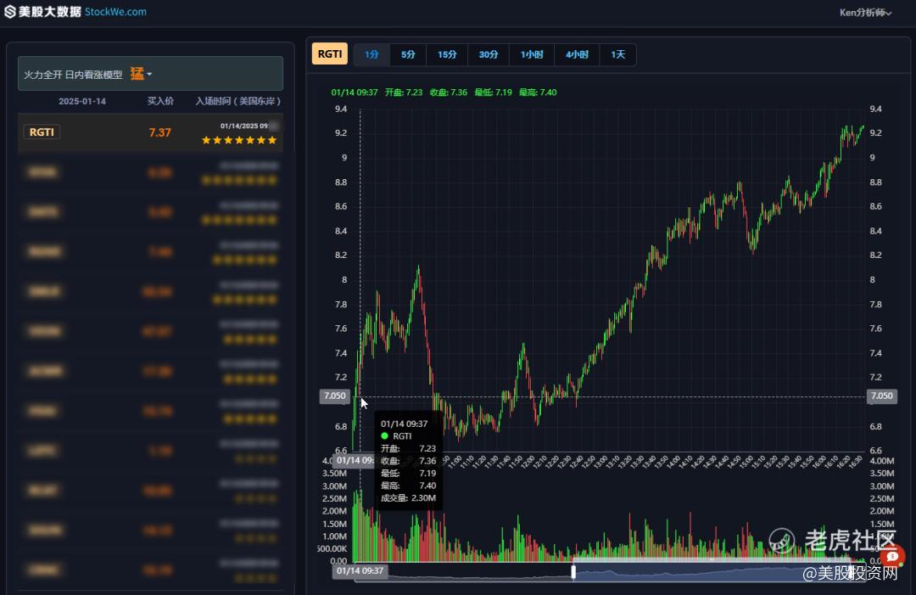916x595 pixels.
Task: Switch to the 1分 timeframe tab
Action: (x=371, y=54)
